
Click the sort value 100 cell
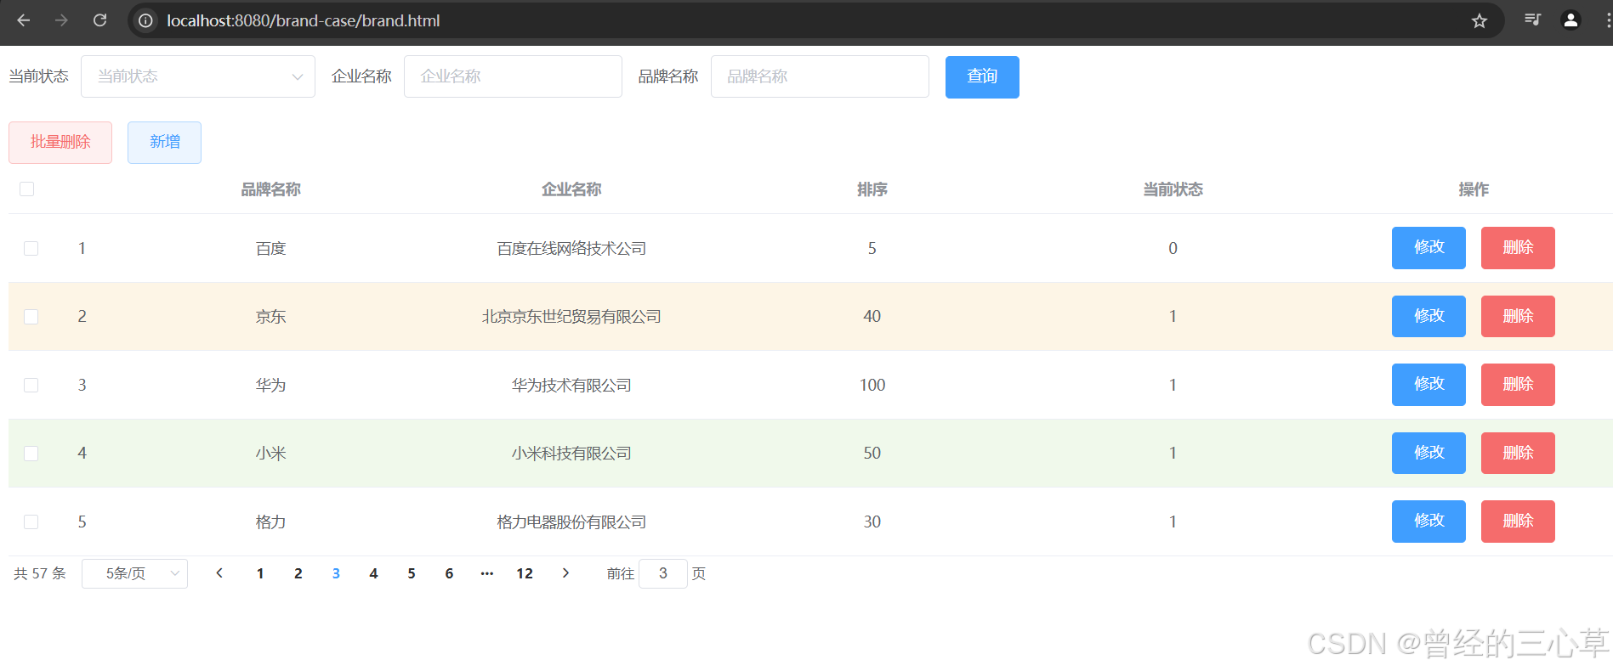[x=872, y=386]
